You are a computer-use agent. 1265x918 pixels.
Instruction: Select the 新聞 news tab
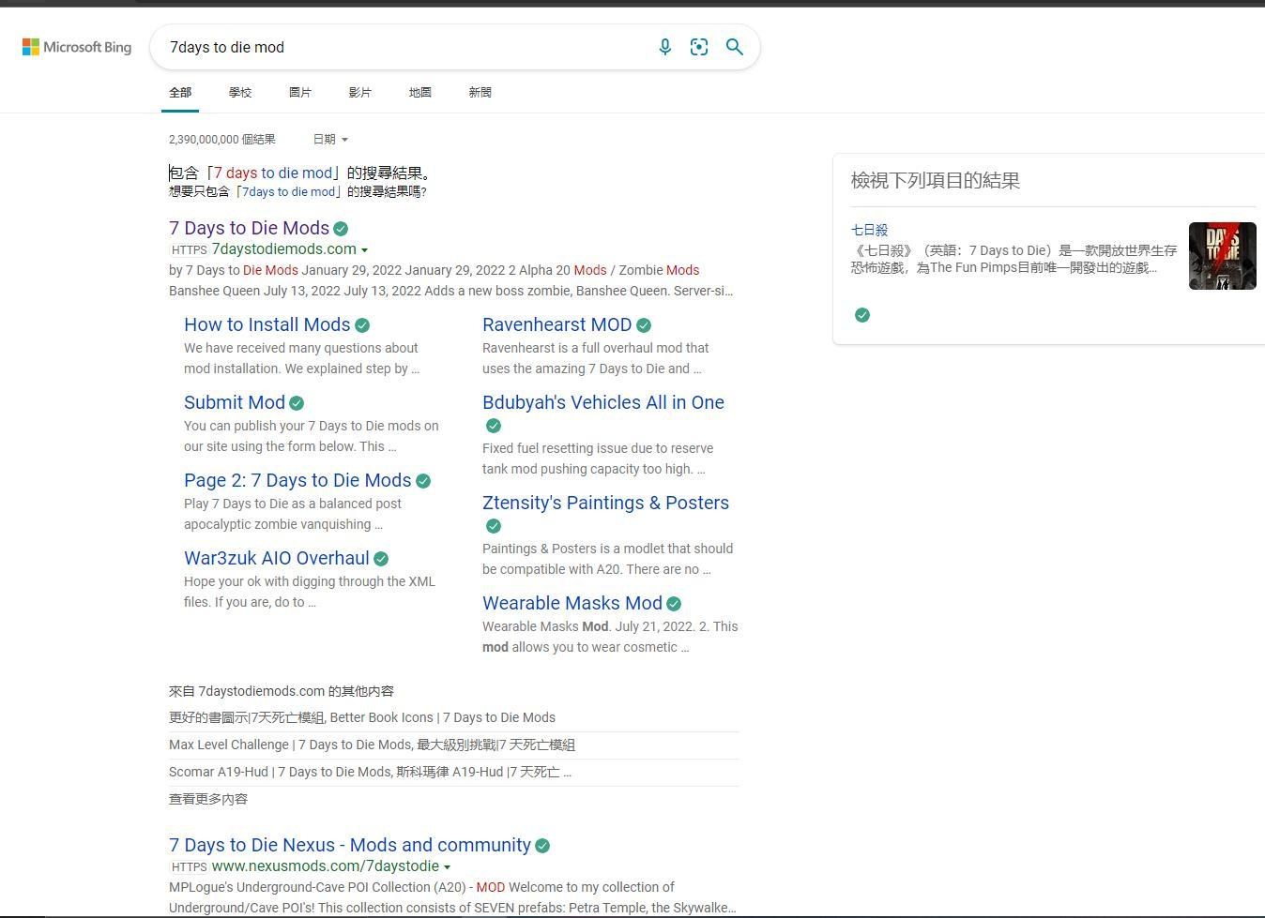(480, 93)
